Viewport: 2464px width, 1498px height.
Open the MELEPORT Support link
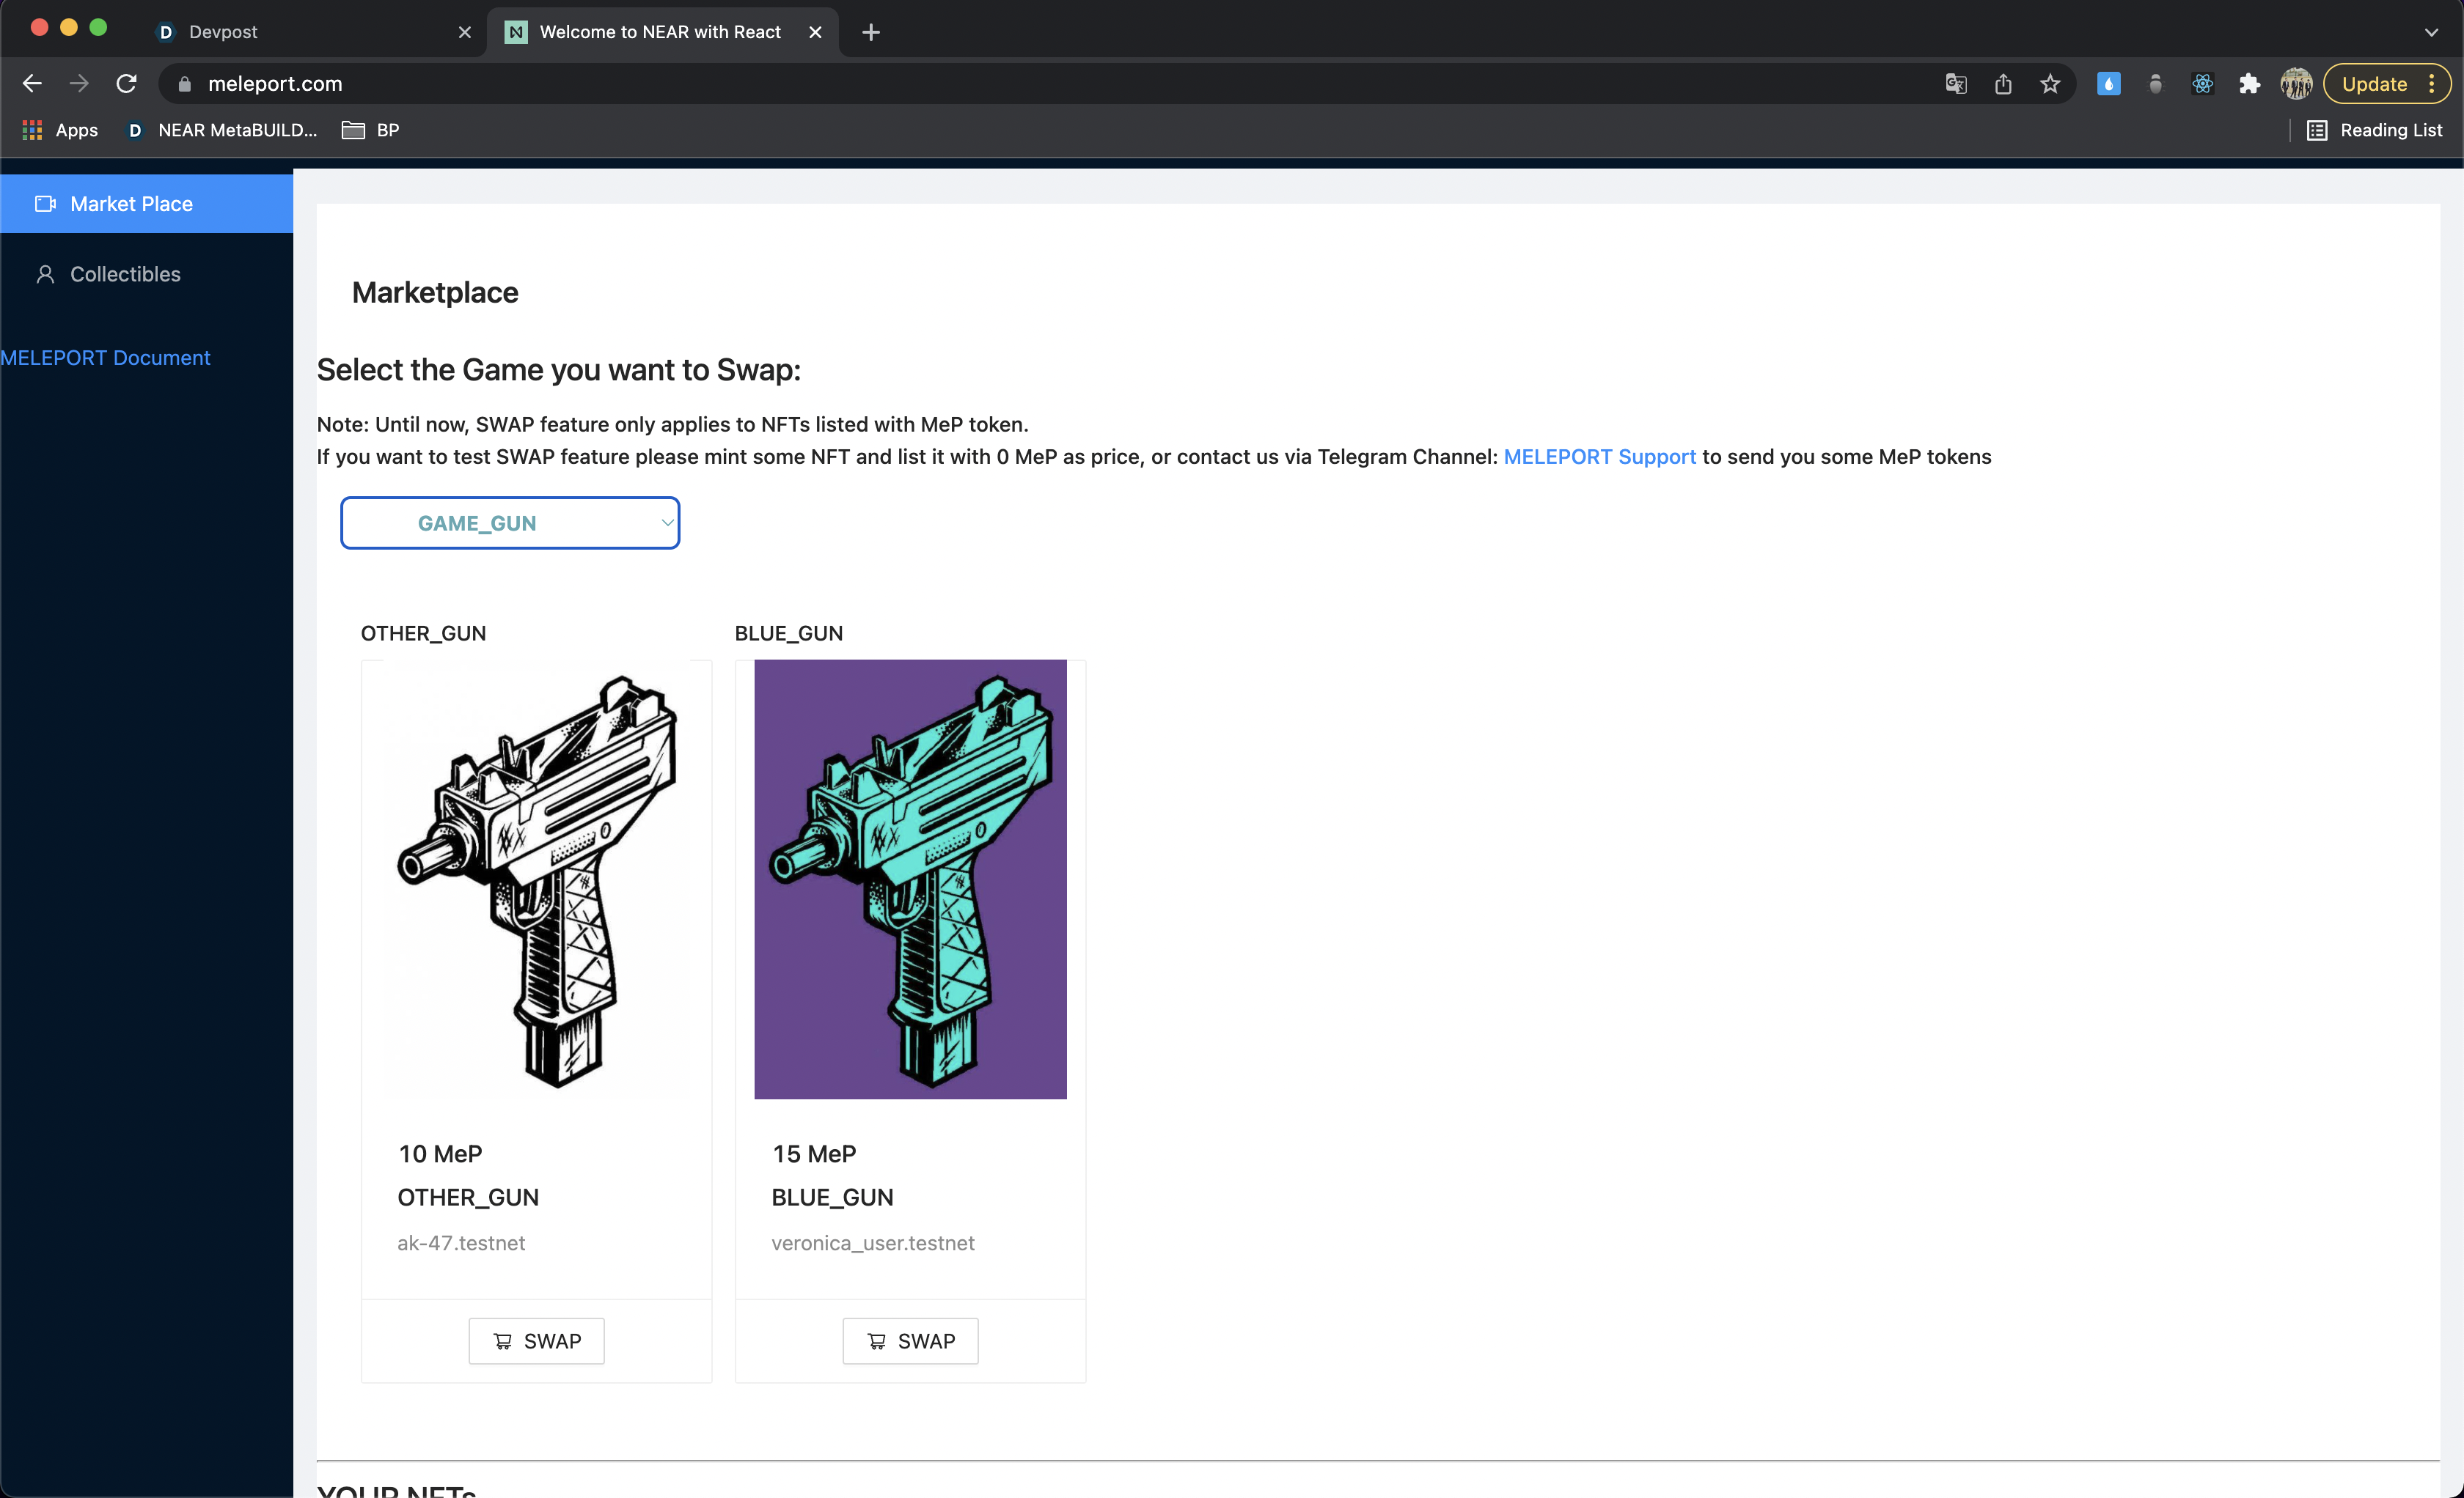(x=1599, y=457)
